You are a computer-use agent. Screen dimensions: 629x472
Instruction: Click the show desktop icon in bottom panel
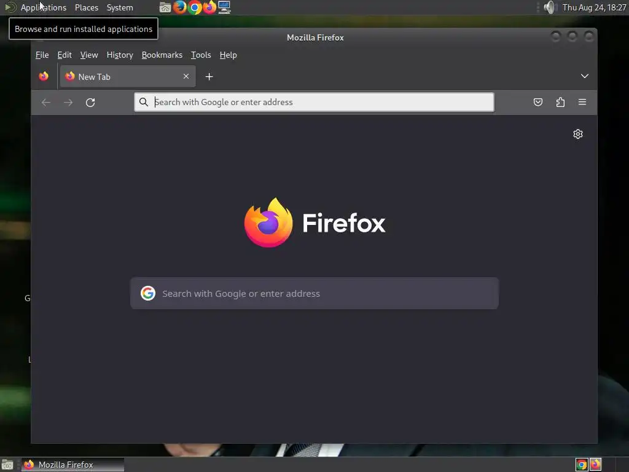[7, 465]
